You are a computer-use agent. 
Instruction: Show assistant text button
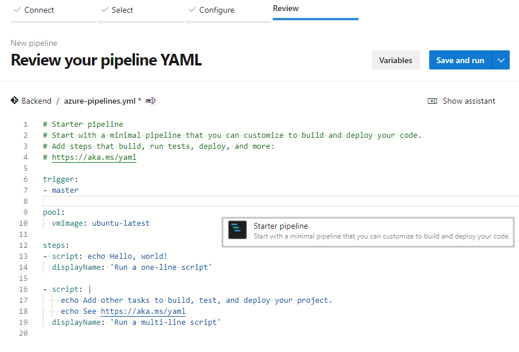pos(469,101)
